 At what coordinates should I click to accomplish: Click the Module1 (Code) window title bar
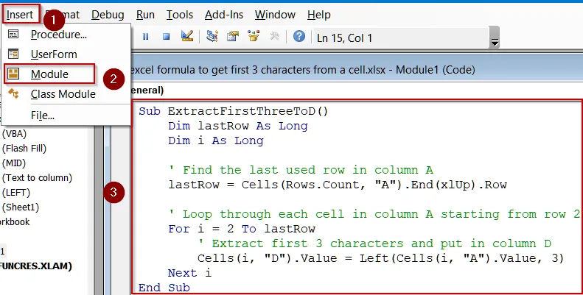[357, 70]
